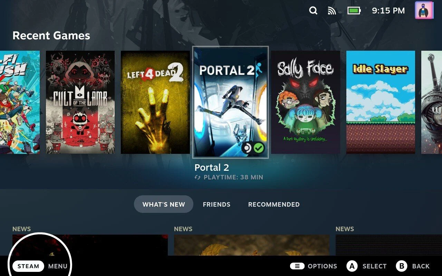Screen dimensions: 442x276
Task: Open the Portal 2 game cover
Action: click(x=230, y=102)
